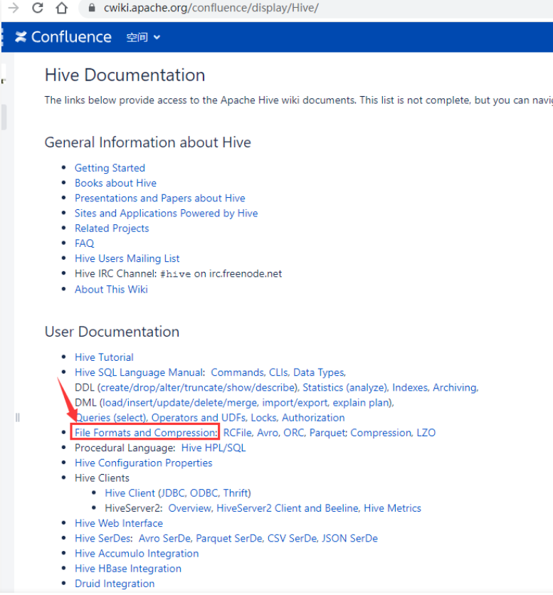
Task: Open About This Wiki link
Action: 111,290
